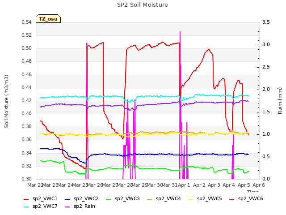Click the blue sp2_VWC2 legend color line
The height and width of the screenshot is (215, 286).
(x=67, y=199)
